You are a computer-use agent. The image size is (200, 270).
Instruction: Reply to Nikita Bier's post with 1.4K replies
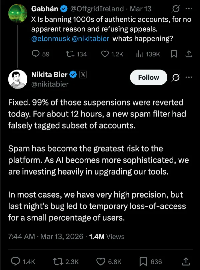[15, 261]
